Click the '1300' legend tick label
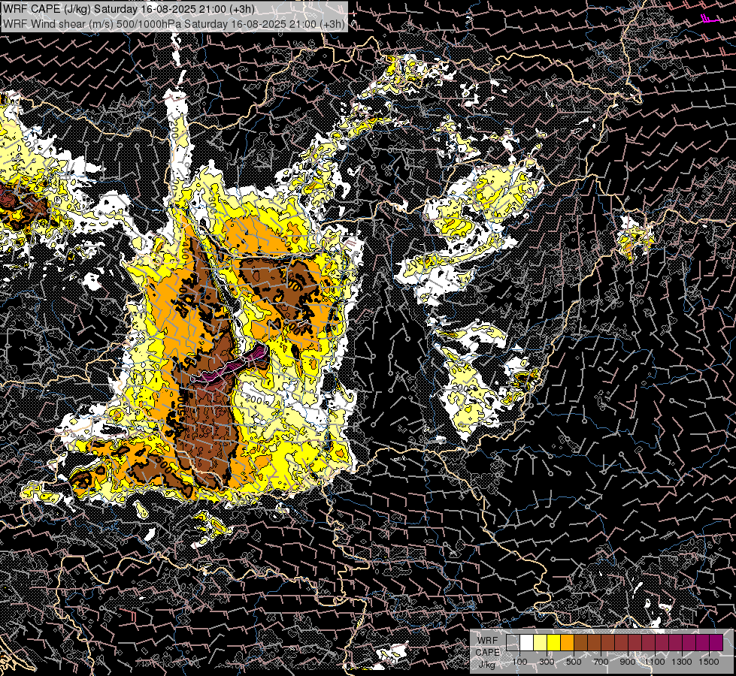Image resolution: width=736 pixels, height=676 pixels. tap(682, 662)
